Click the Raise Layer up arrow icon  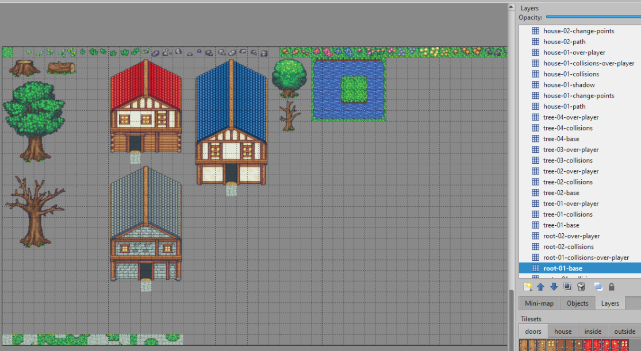pyautogui.click(x=540, y=287)
